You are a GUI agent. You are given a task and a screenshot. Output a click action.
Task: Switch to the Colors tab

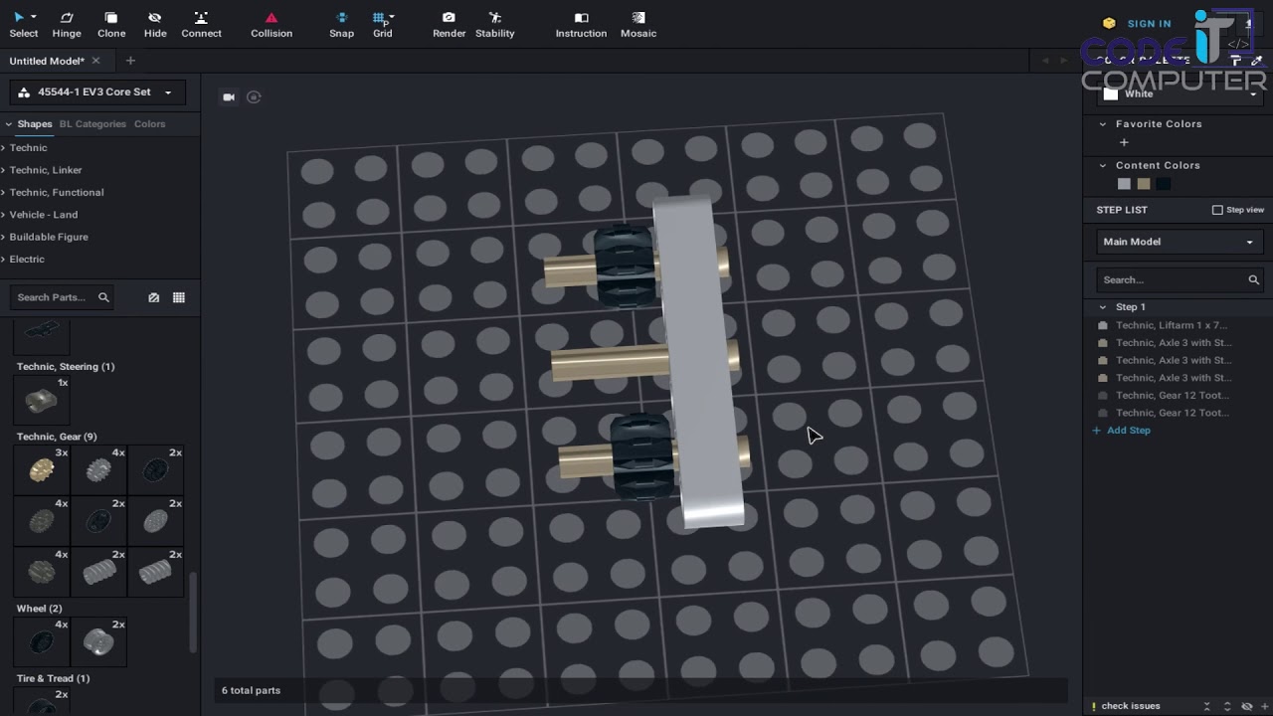(149, 124)
